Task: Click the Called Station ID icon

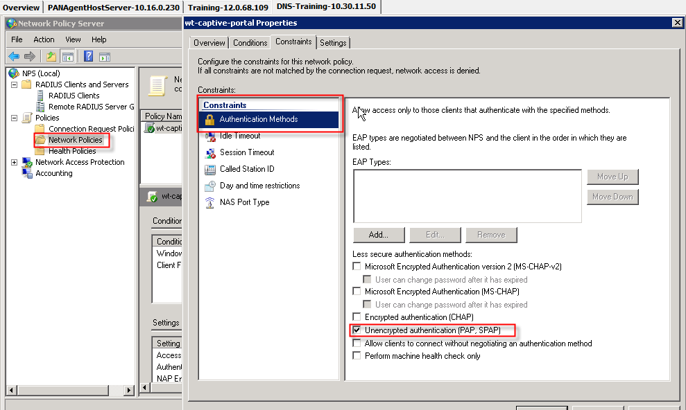Action: 210,170
